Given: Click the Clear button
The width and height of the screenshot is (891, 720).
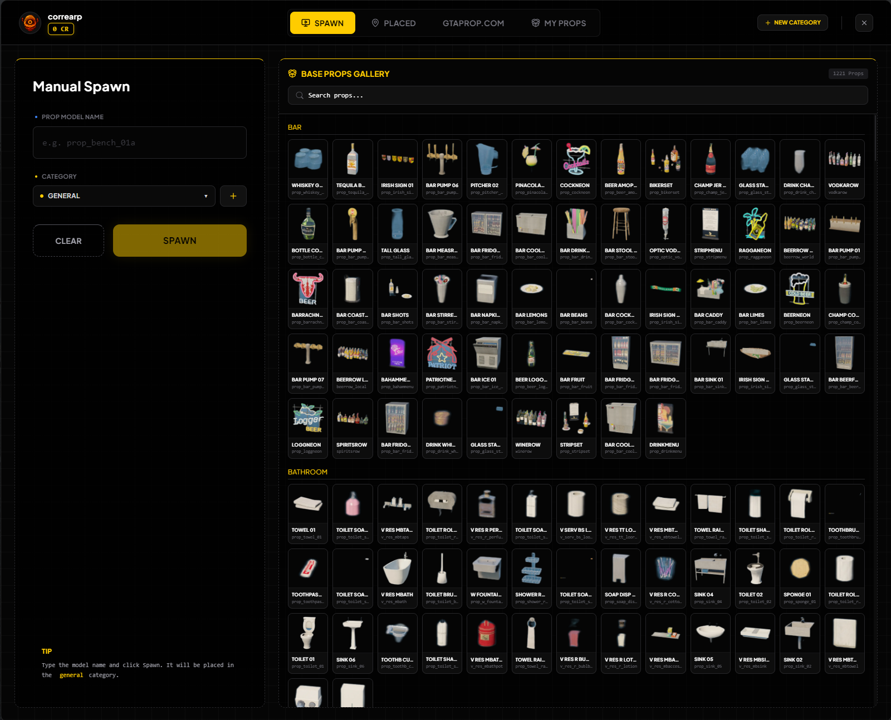Looking at the screenshot, I should (68, 241).
